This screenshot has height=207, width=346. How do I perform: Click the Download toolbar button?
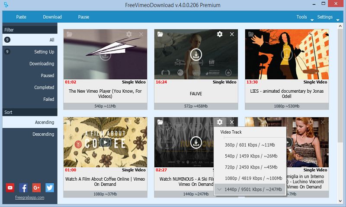(52, 17)
